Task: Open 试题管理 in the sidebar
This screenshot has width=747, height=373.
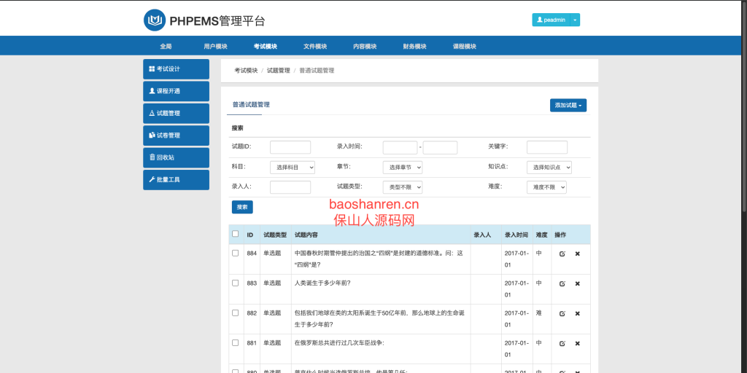Action: 176,113
